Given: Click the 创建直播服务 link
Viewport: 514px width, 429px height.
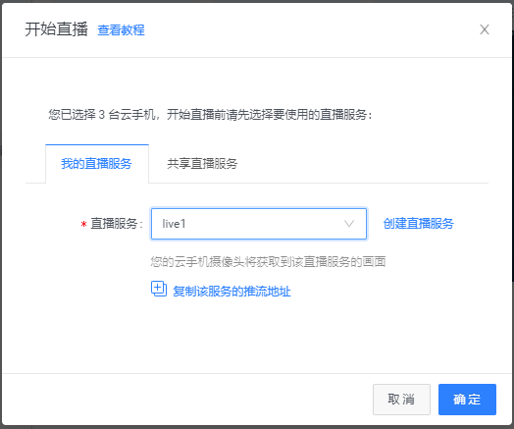Looking at the screenshot, I should point(418,224).
